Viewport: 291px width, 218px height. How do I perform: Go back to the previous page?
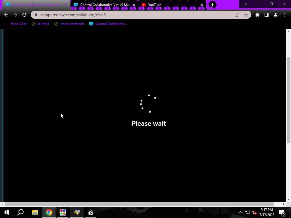[x=6, y=15]
